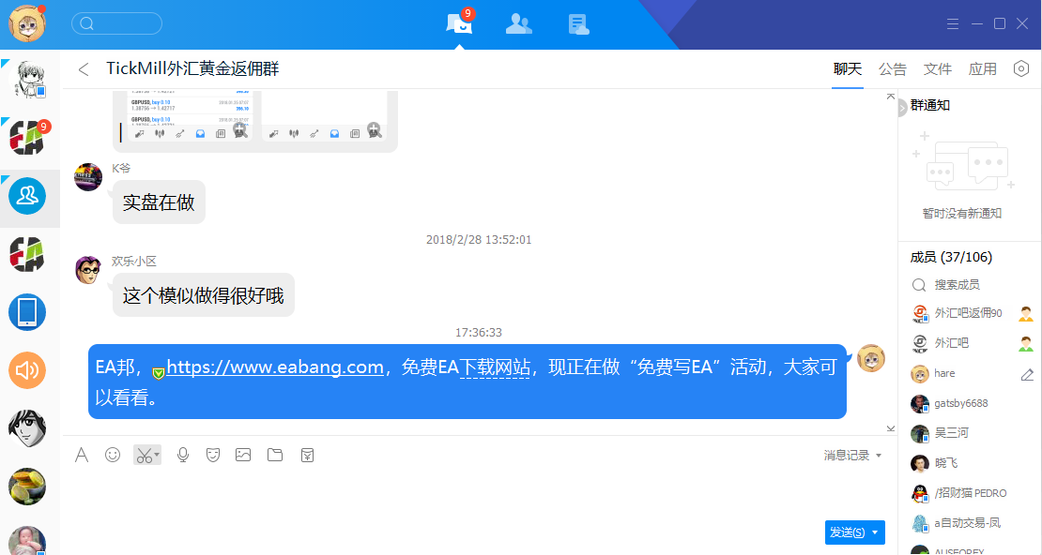
Task: Open the 公告 tab
Action: coord(893,69)
